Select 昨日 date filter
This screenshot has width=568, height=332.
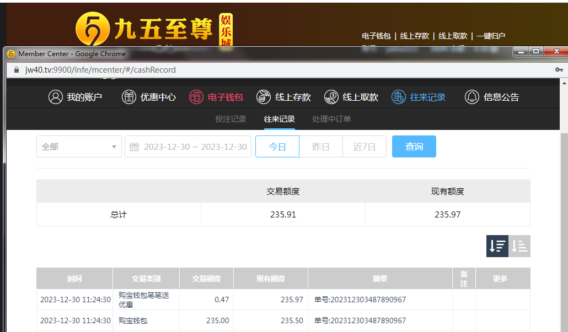coord(321,146)
